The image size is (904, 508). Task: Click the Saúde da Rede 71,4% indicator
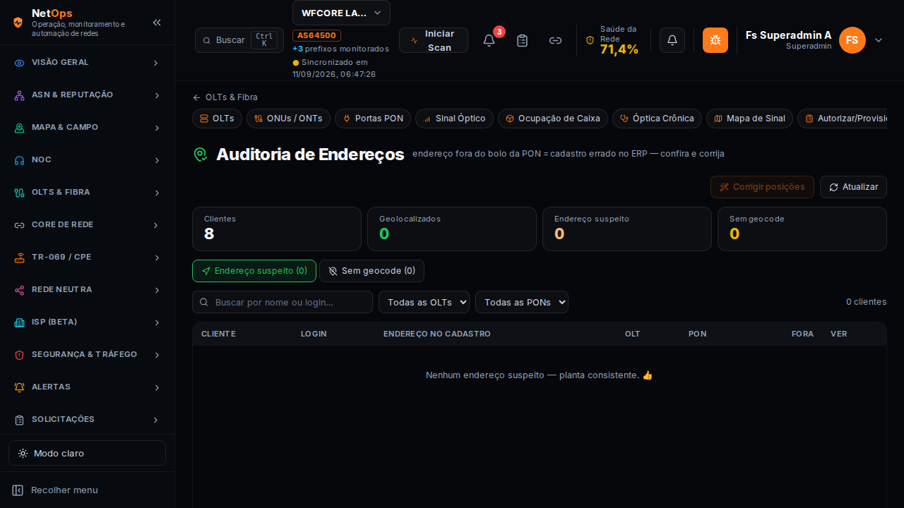pos(613,40)
